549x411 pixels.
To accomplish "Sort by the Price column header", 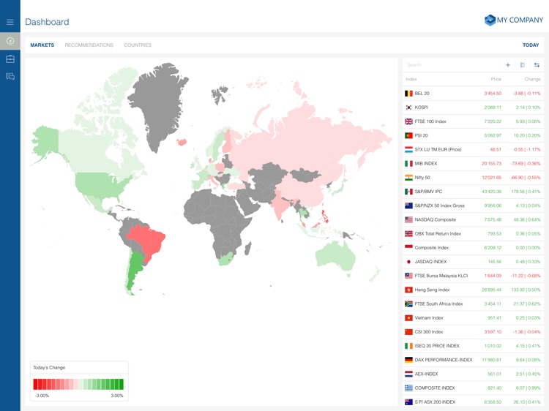I will tap(496, 79).
